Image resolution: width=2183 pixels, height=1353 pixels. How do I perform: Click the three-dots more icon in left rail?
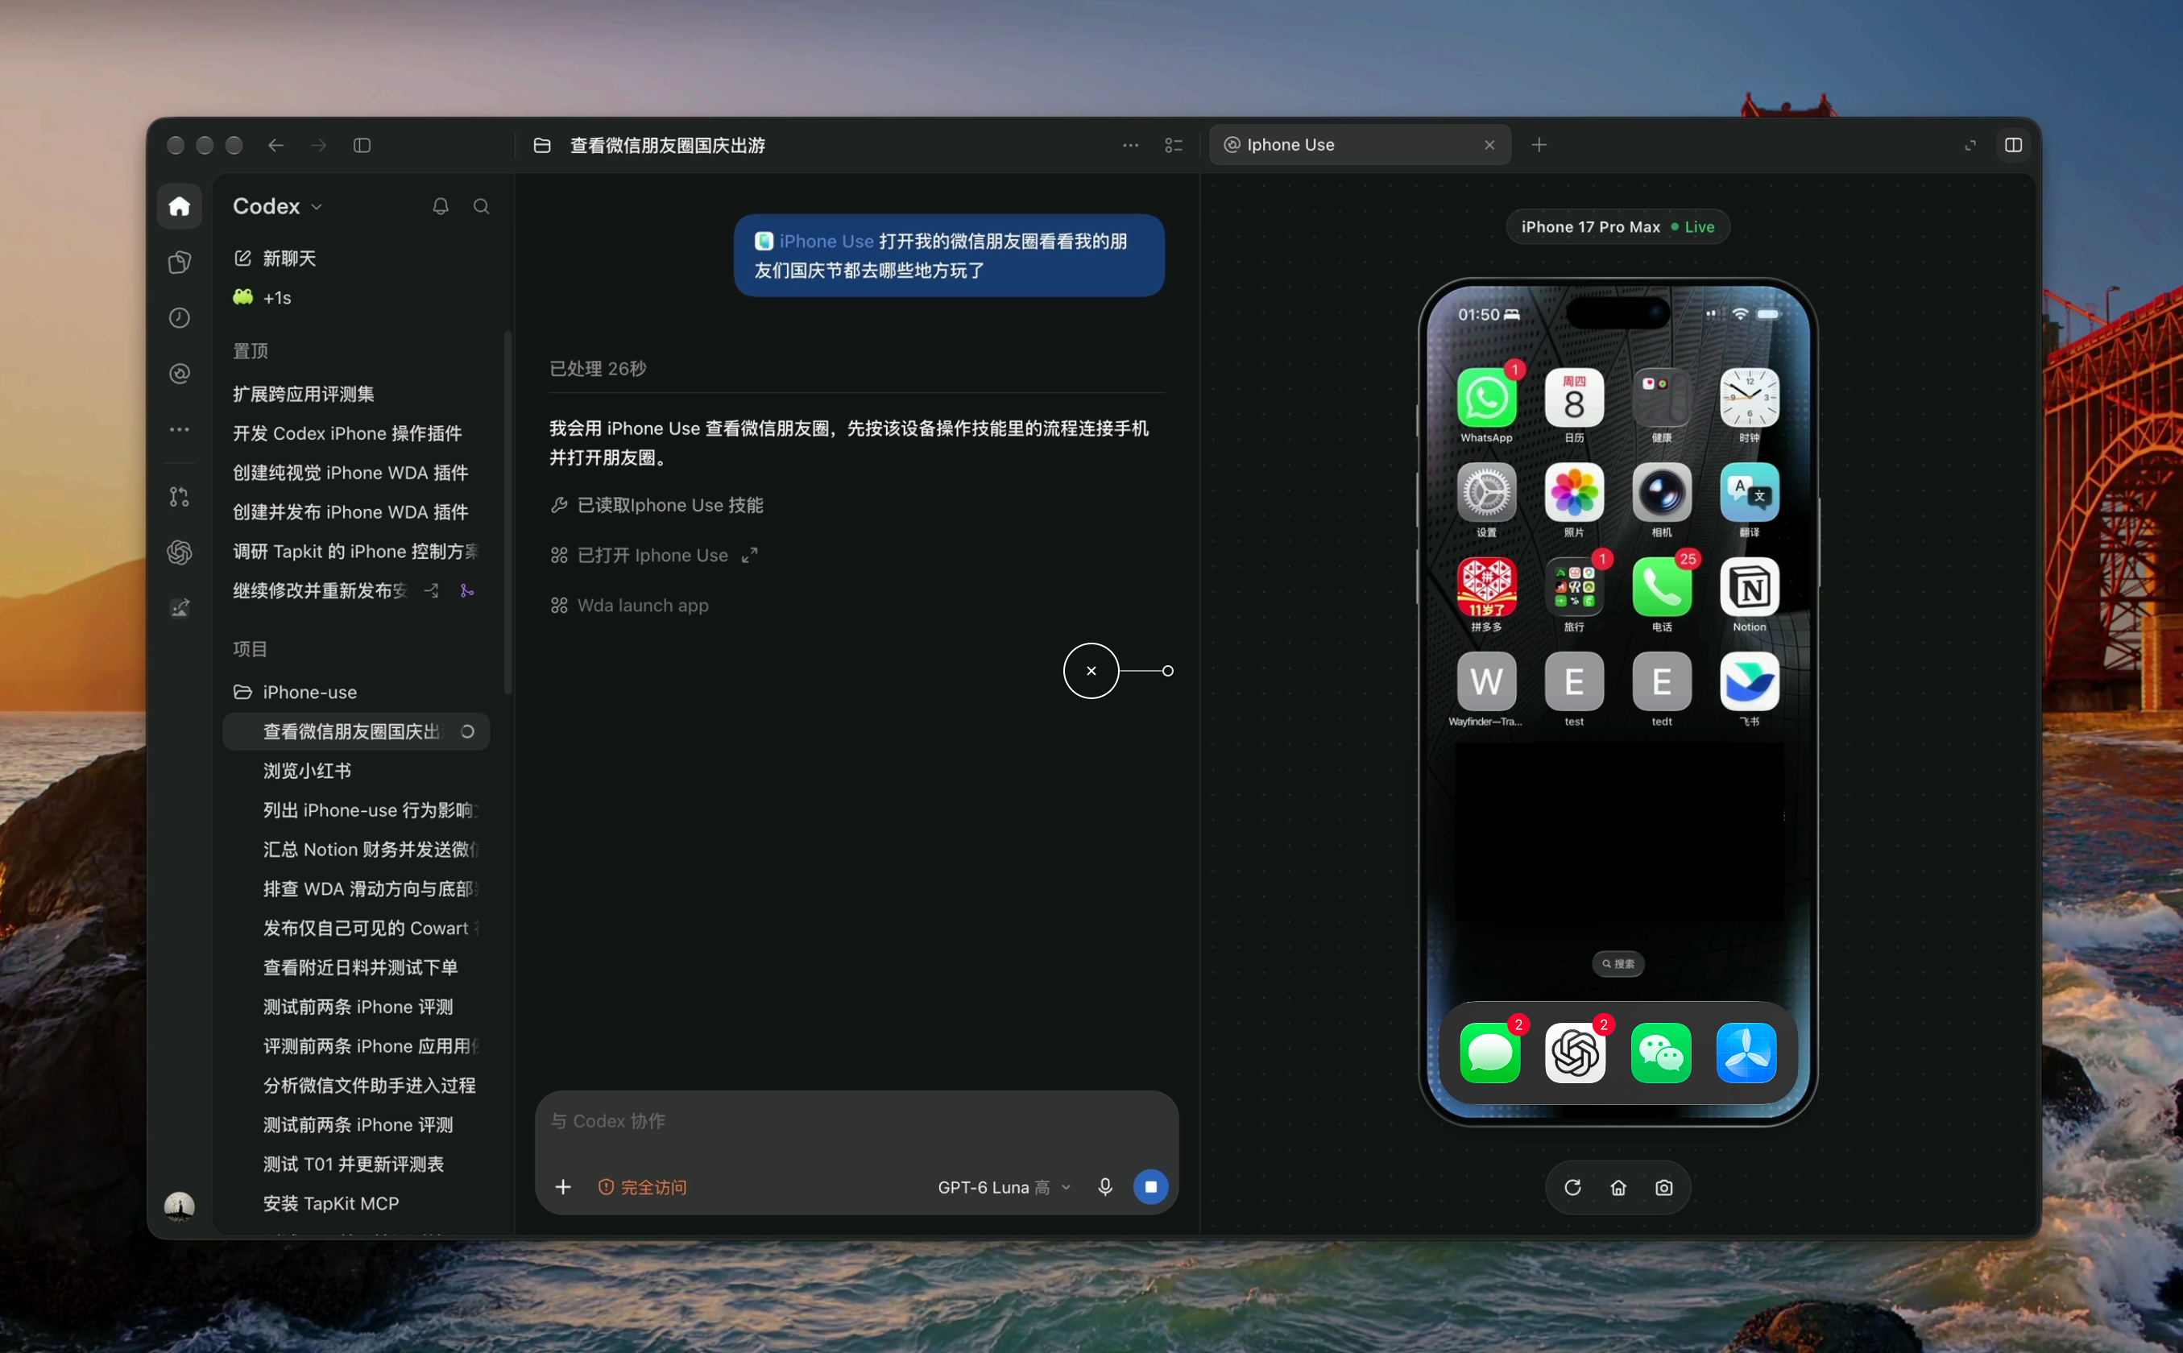tap(180, 429)
